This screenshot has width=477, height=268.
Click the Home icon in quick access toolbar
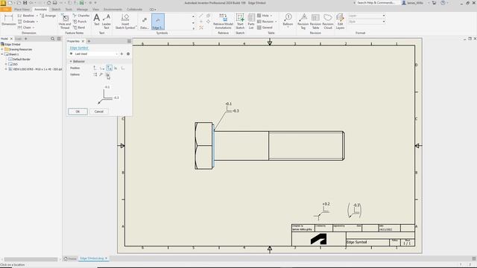click(48, 3)
